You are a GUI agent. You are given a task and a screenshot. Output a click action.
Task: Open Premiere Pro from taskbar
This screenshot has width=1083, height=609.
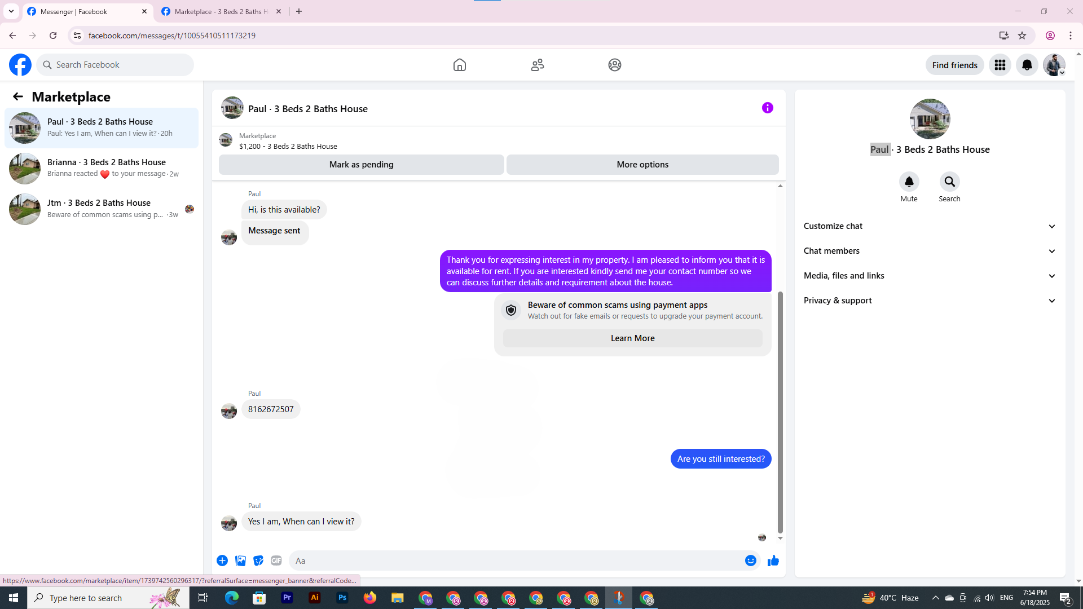[x=287, y=598]
